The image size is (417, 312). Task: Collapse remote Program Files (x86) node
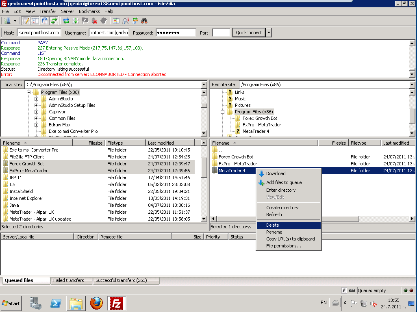tap(222, 112)
